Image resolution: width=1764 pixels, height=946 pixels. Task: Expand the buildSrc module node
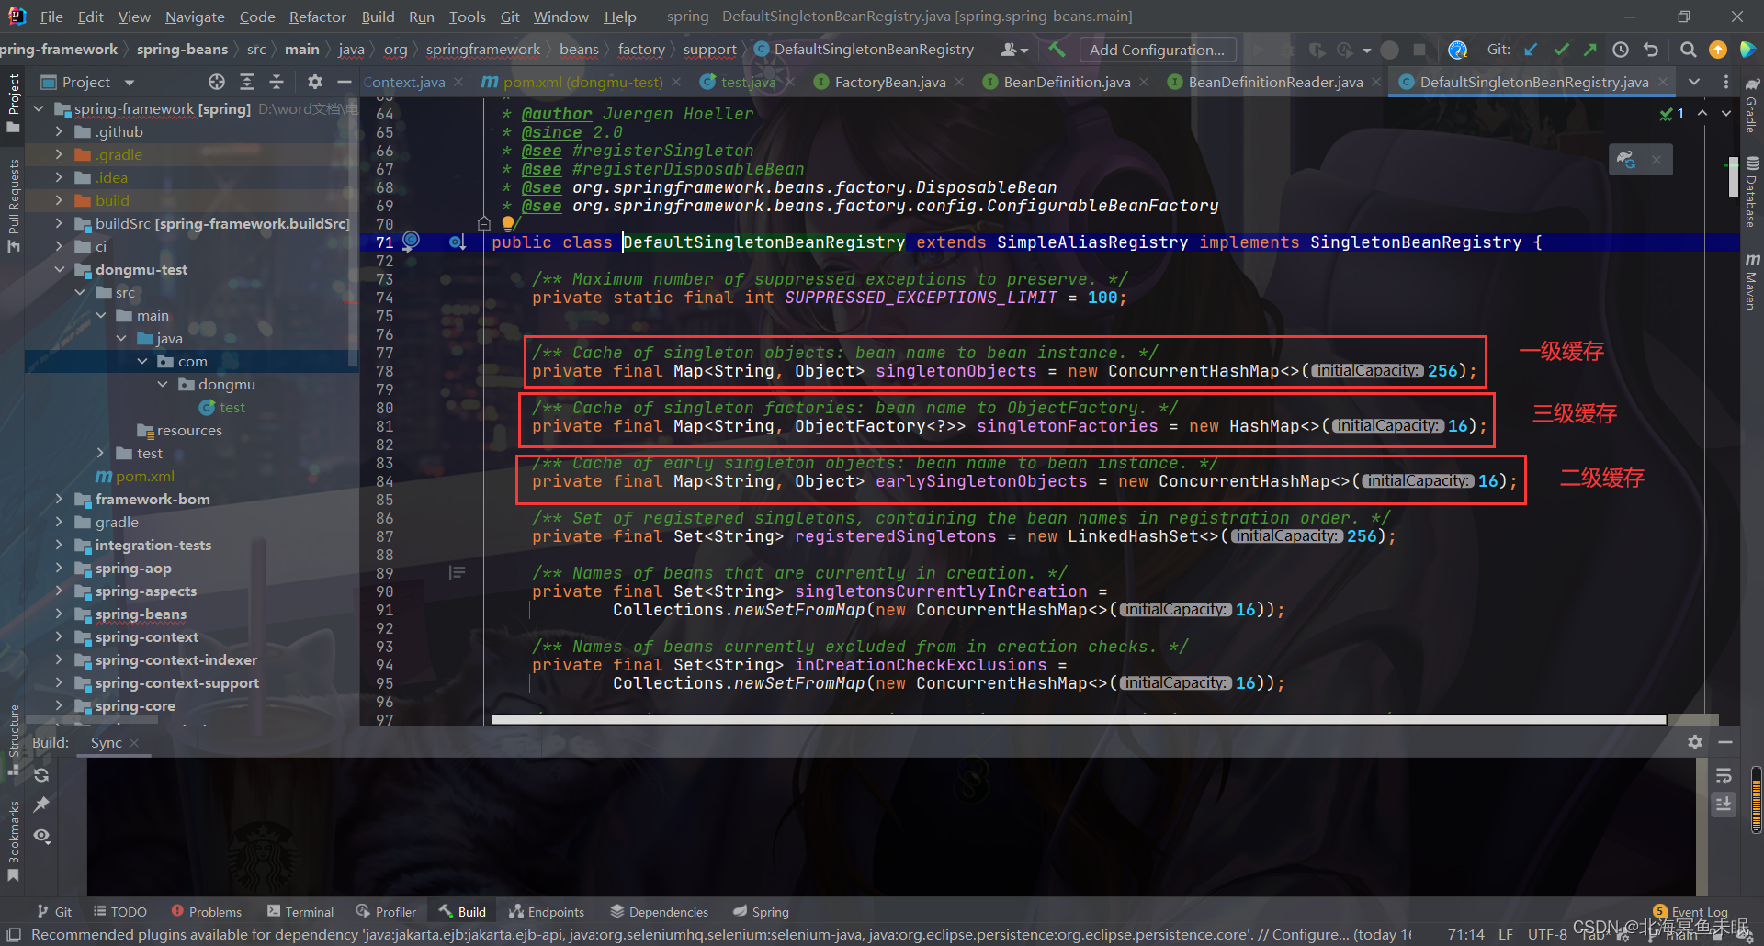point(59,223)
